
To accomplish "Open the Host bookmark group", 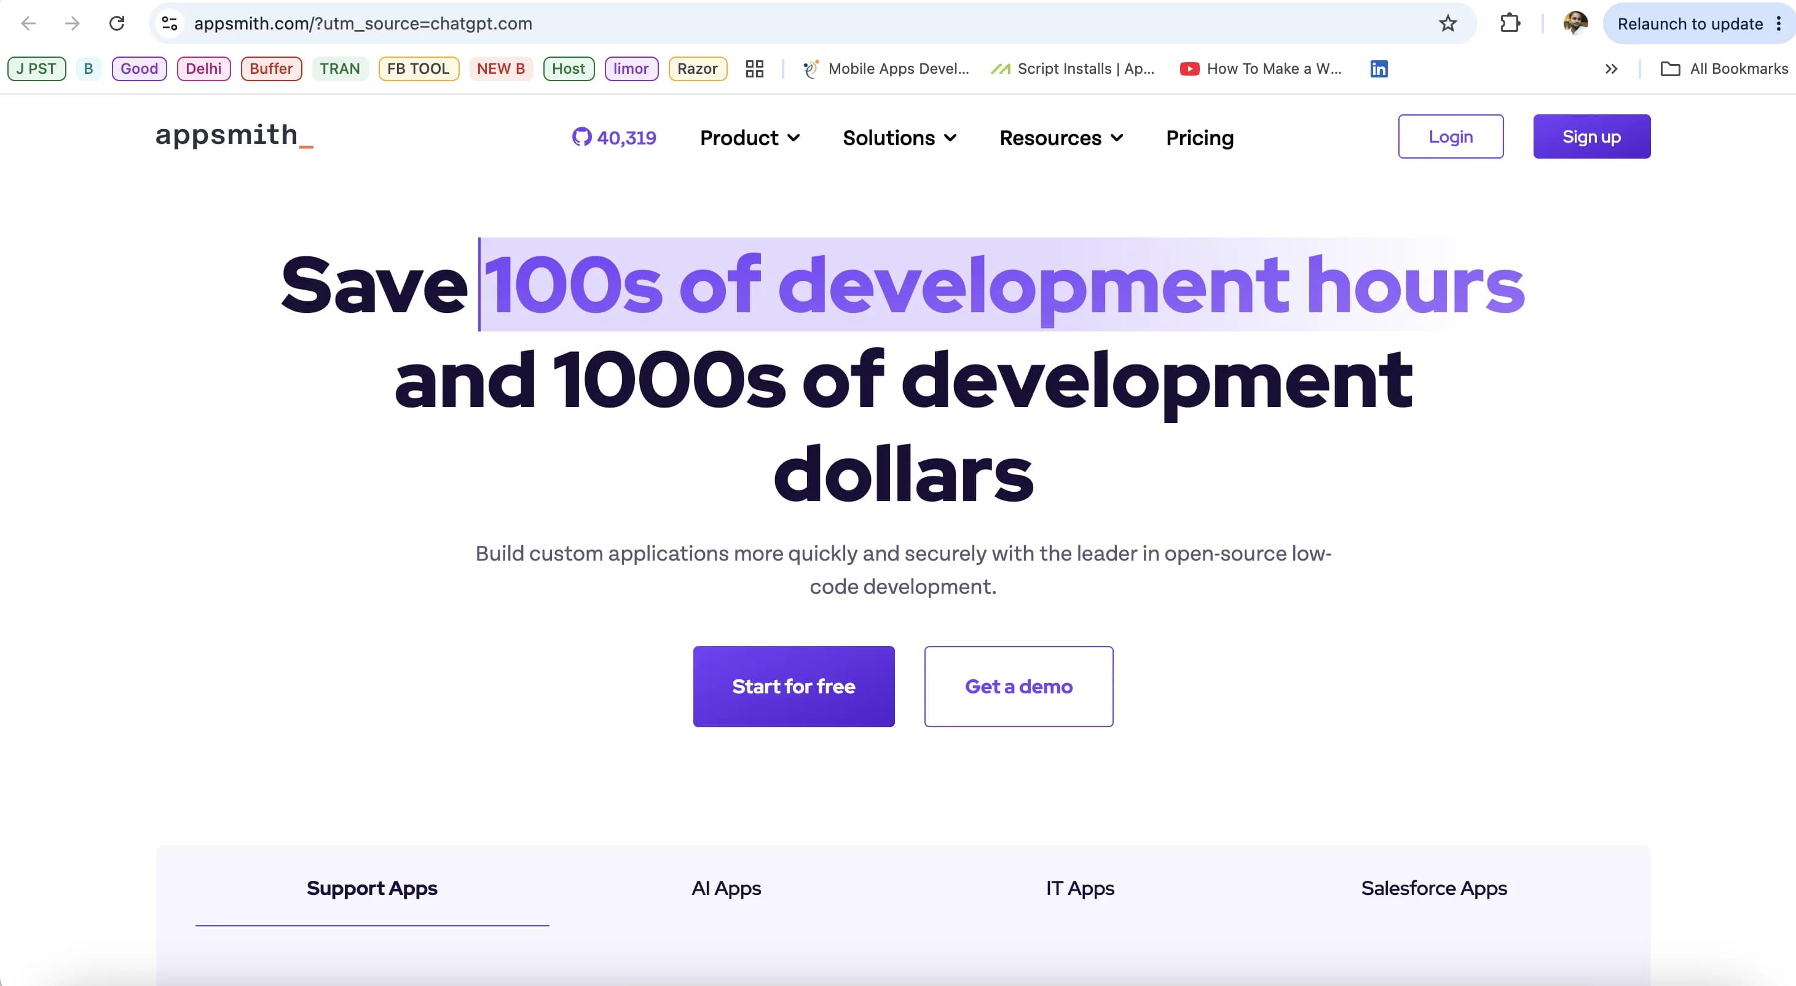I will click(x=569, y=68).
